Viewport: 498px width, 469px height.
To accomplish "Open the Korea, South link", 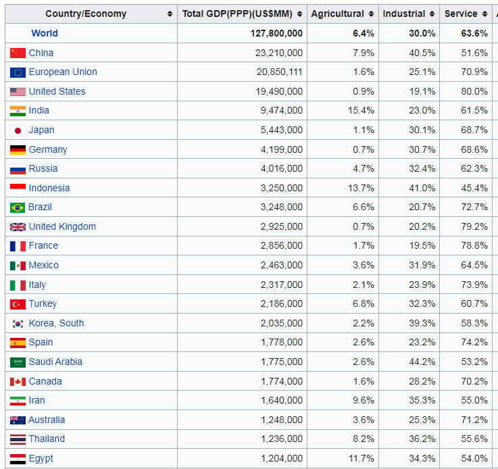I will [x=56, y=324].
